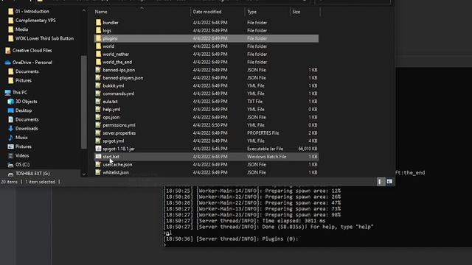This screenshot has height=265, width=472.
Task: Switch to large icons view button
Action: [x=389, y=182]
